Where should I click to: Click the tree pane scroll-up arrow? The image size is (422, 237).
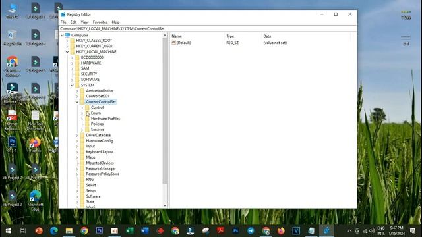click(165, 35)
